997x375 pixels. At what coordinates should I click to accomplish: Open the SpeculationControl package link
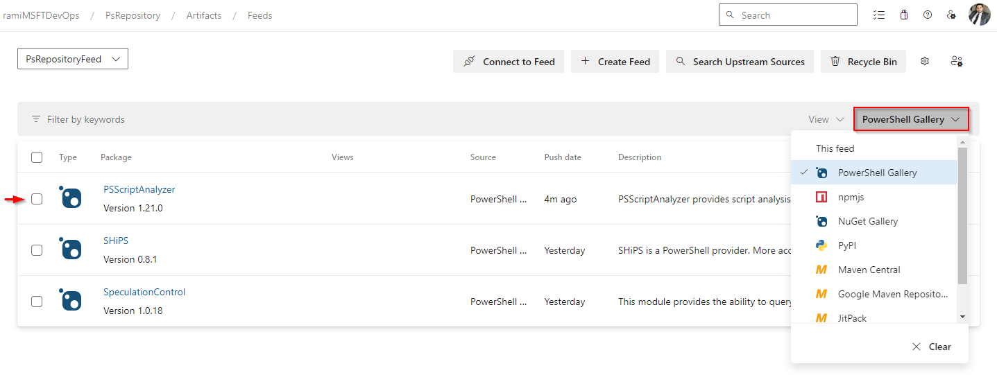[144, 292]
